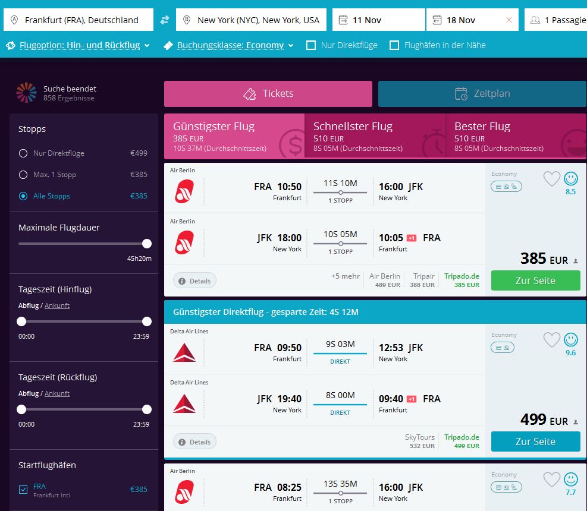This screenshot has height=511, width=587.
Task: Click amenities icons on Delta 499 EUR flight
Action: [503, 348]
